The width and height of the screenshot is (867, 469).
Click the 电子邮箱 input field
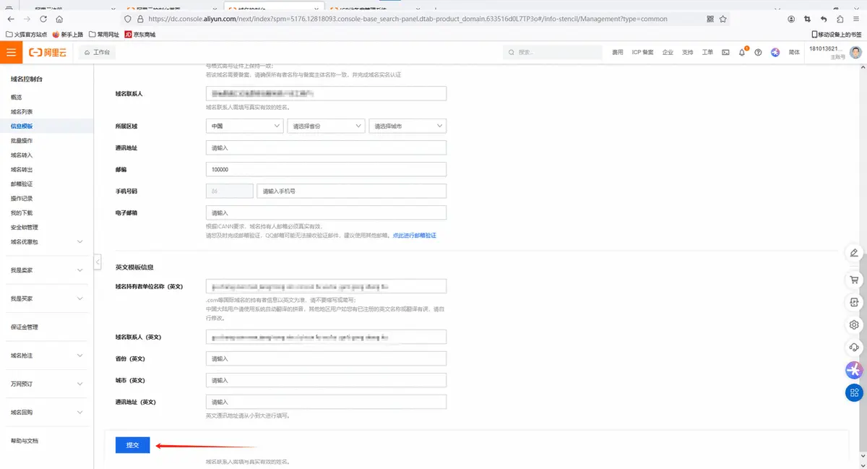pyautogui.click(x=326, y=212)
